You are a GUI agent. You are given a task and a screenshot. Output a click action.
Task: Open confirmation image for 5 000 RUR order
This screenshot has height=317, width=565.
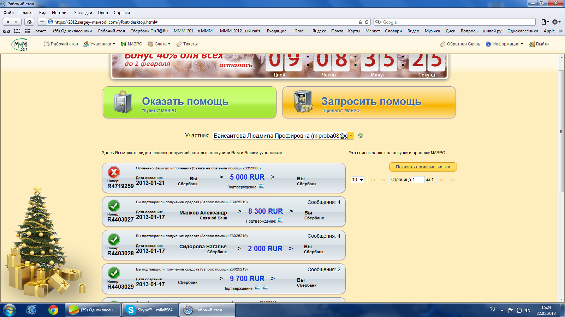coord(262,186)
